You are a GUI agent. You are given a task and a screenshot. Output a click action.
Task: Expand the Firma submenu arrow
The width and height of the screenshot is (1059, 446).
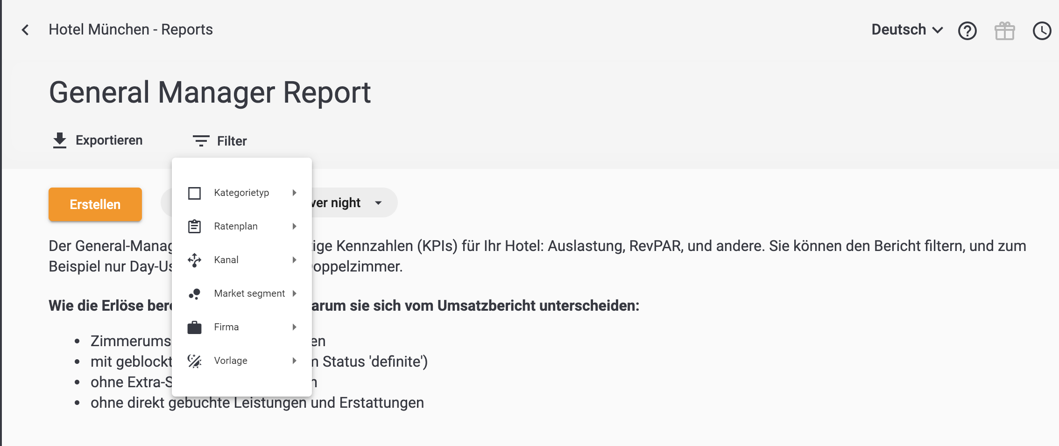[x=294, y=327]
